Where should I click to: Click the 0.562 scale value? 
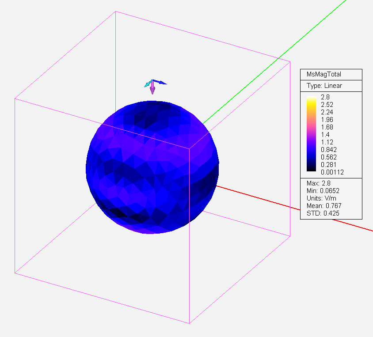point(329,157)
